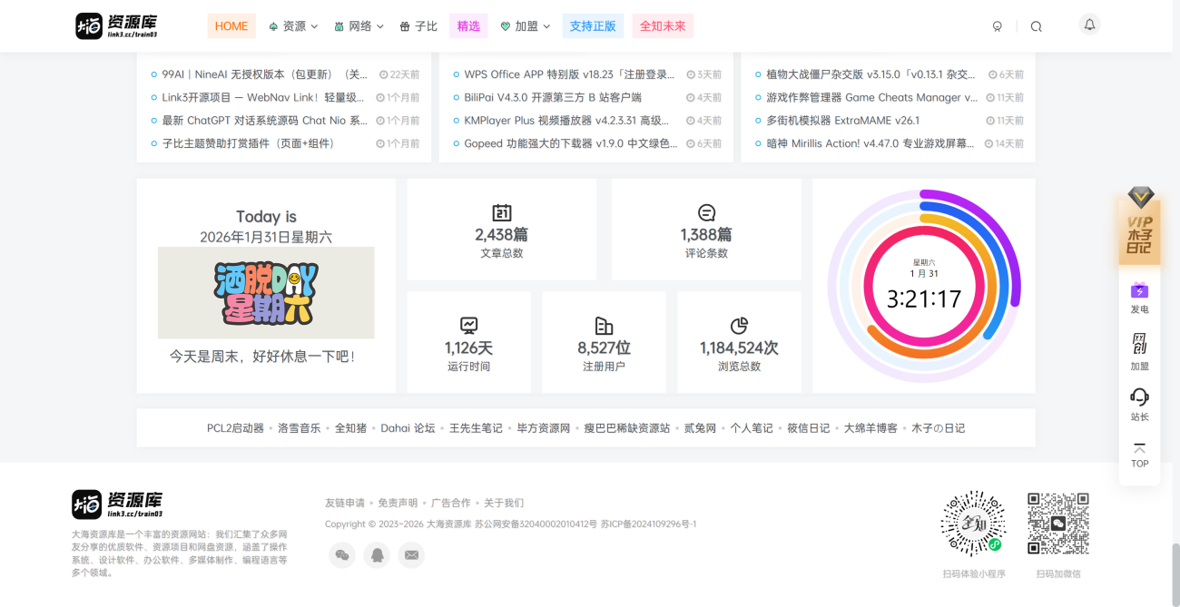The width and height of the screenshot is (1180, 607).
Task: Click the footer WeChat icon
Action: tap(342, 554)
